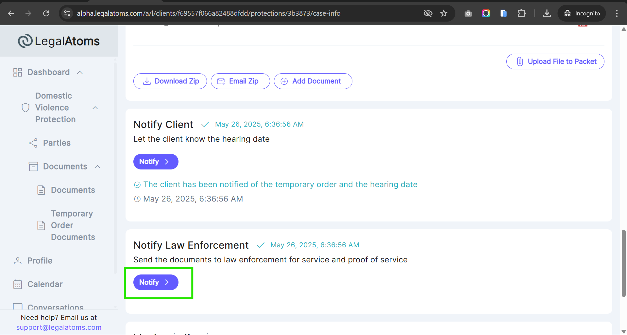
Task: Click the checkmark next to Notify Law Enforcement
Action: pos(261,245)
